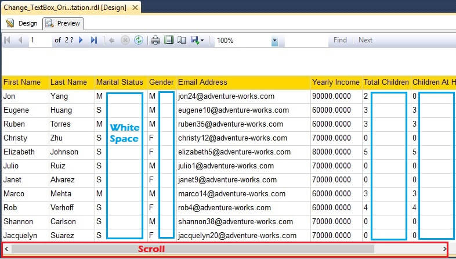The height and width of the screenshot is (259, 456).
Task: Click the horizontal scrollbar thumb
Action: [x=193, y=249]
